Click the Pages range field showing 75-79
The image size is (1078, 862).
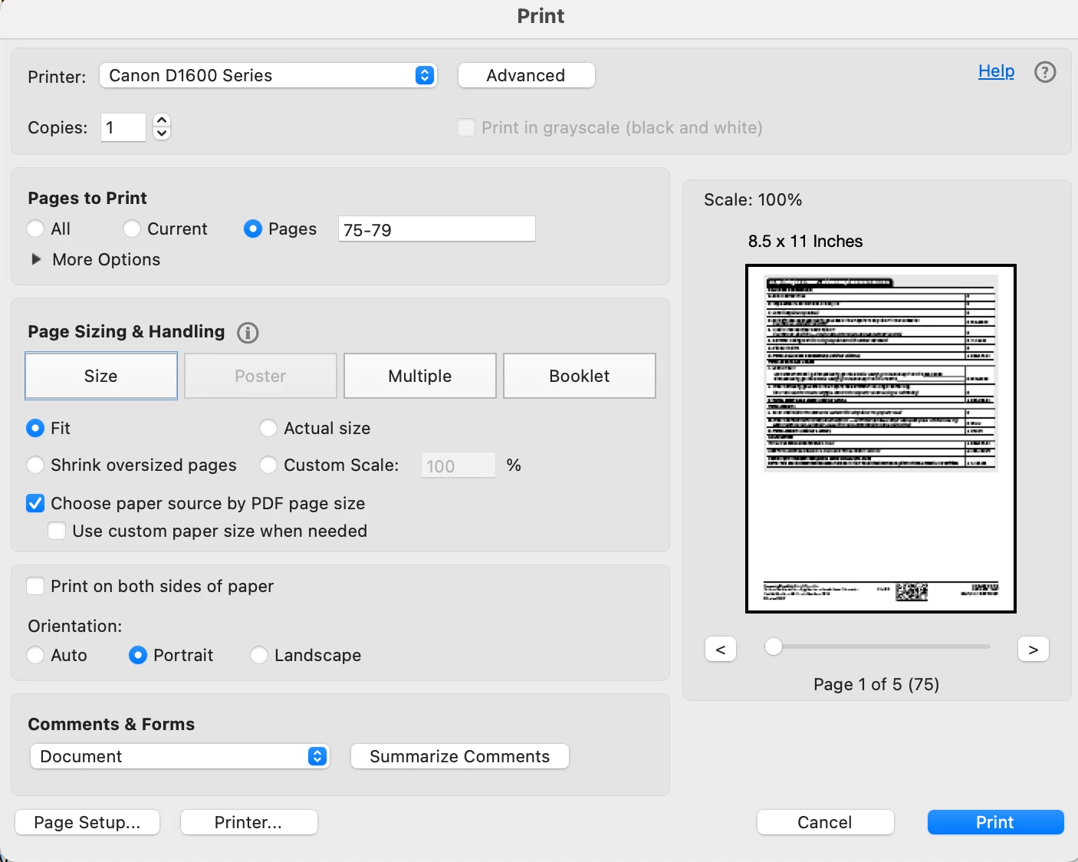[x=437, y=229]
